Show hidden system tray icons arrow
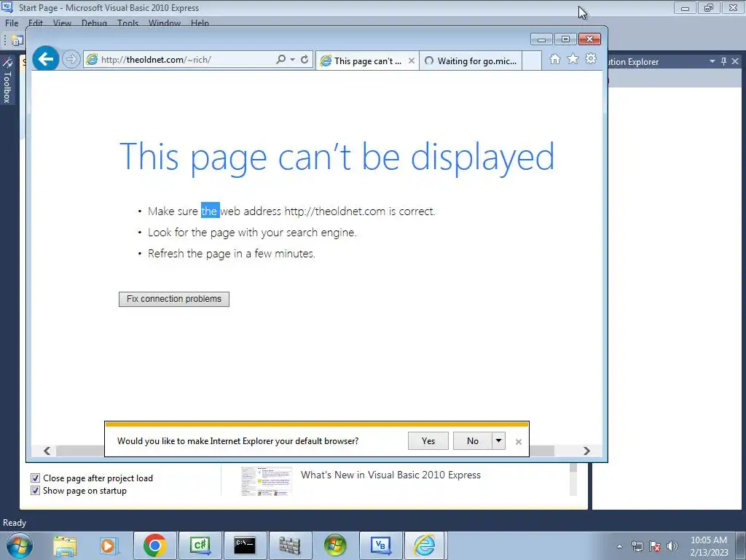 tap(619, 546)
